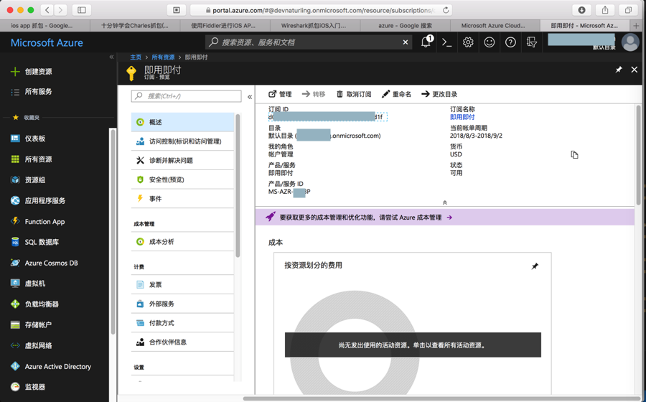
Task: Toggle Safari sidebar button
Action: (x=82, y=10)
